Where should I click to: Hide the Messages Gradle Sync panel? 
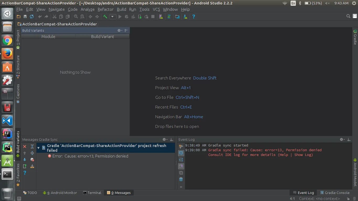coord(171,139)
